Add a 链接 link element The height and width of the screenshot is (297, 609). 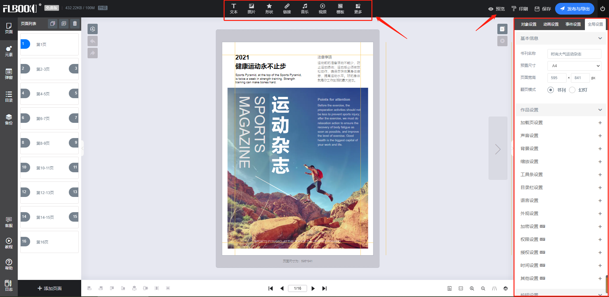(x=287, y=9)
